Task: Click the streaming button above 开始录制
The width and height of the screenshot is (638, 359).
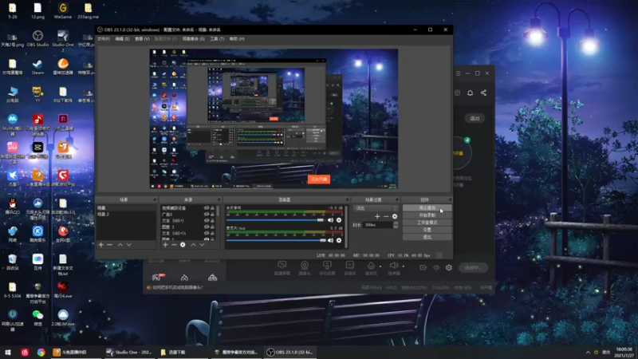Action: click(427, 208)
